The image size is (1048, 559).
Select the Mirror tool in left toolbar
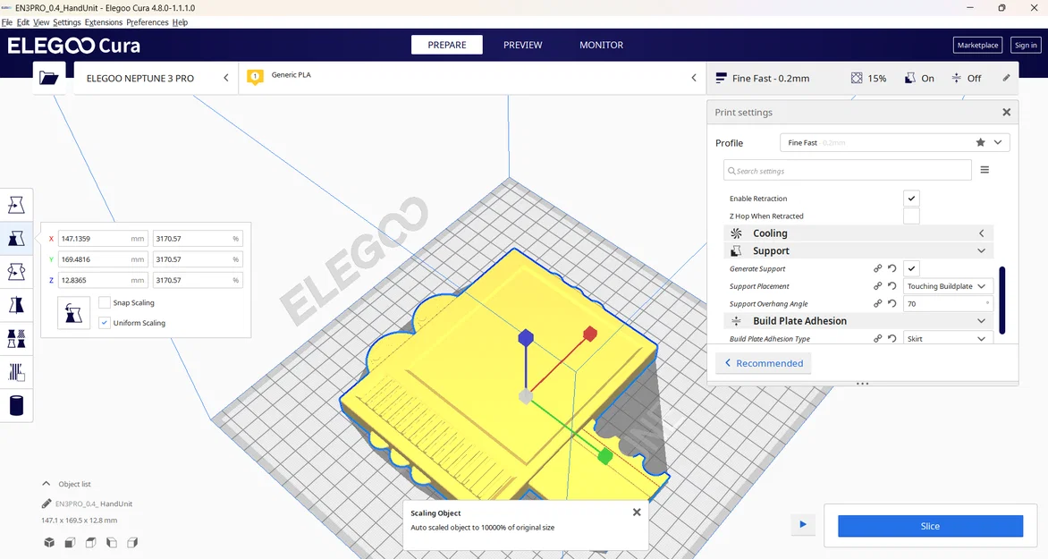tap(16, 305)
